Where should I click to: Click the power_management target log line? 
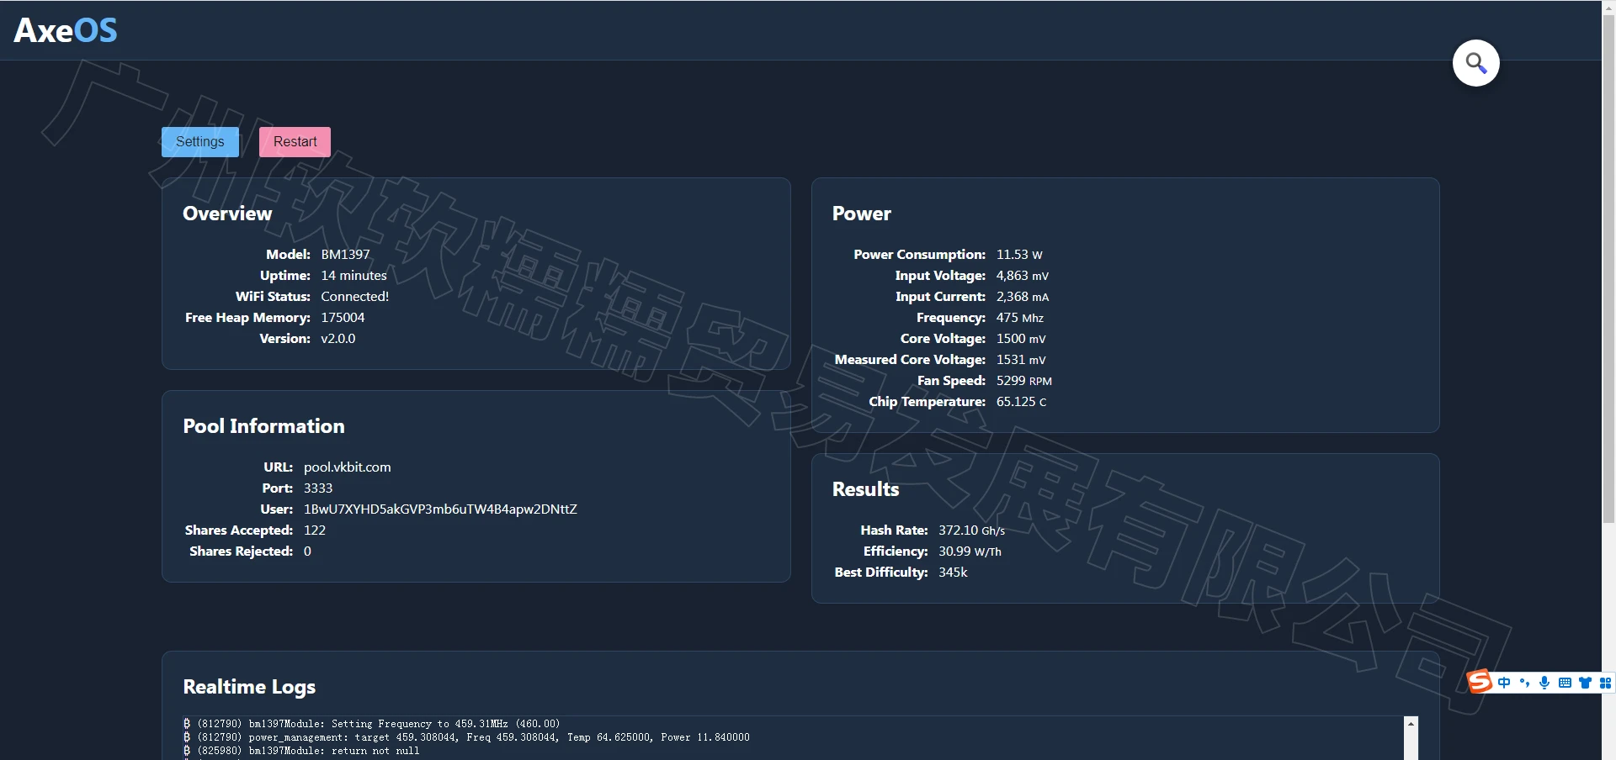tap(466, 737)
